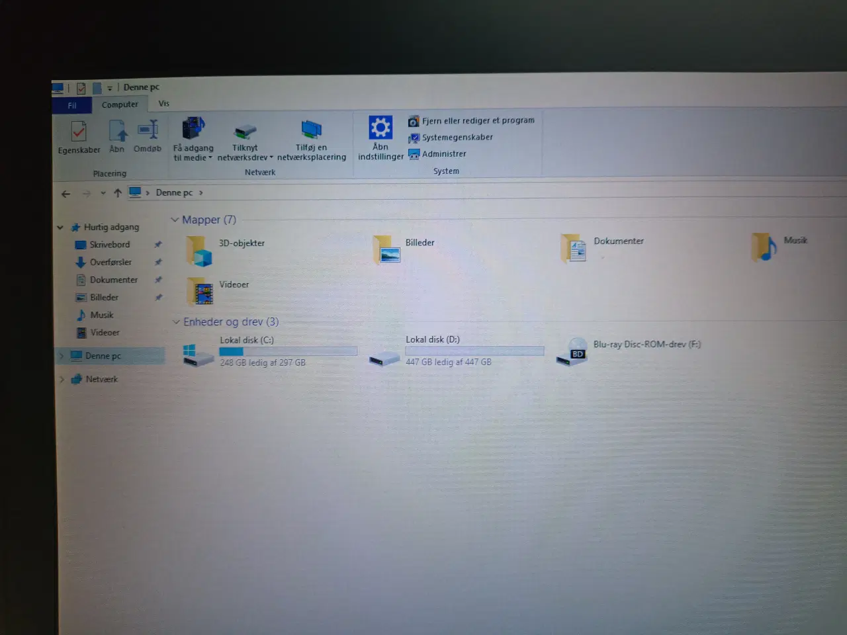Screen dimensions: 847x635
Task: Select Lokal disk (C:) drive icon
Action: (198, 355)
